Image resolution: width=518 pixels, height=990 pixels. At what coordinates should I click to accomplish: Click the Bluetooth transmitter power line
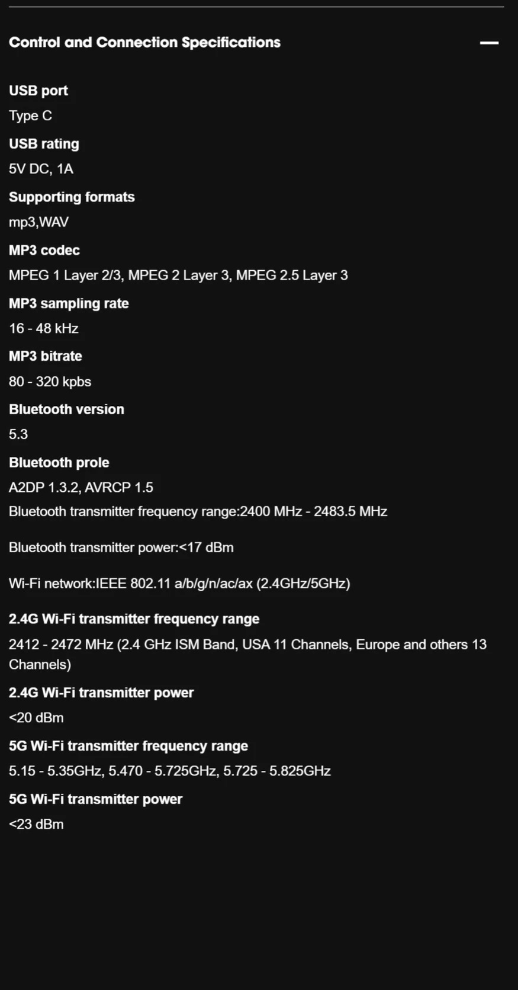[121, 547]
